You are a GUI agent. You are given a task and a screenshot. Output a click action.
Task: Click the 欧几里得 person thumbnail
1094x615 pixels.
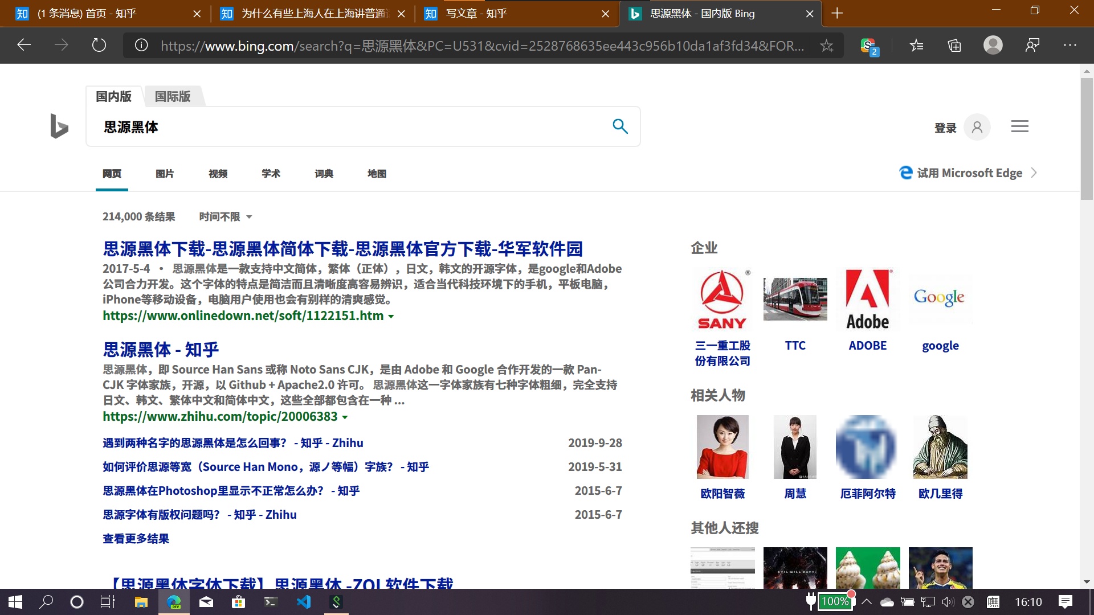pos(940,447)
